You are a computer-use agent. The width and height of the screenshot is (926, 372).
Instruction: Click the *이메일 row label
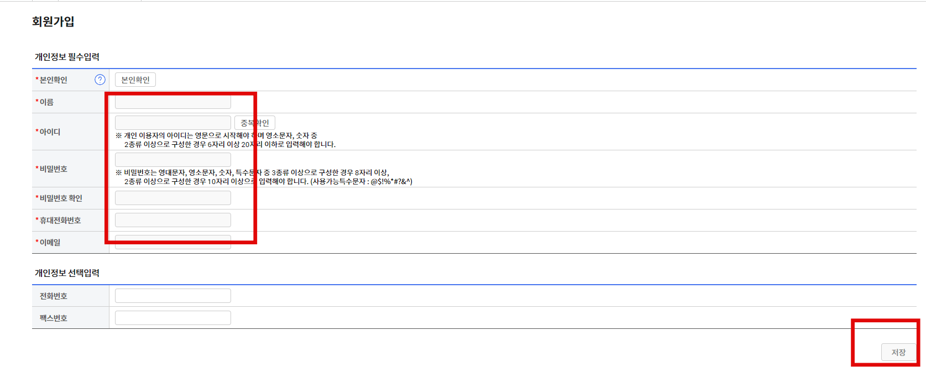48,243
